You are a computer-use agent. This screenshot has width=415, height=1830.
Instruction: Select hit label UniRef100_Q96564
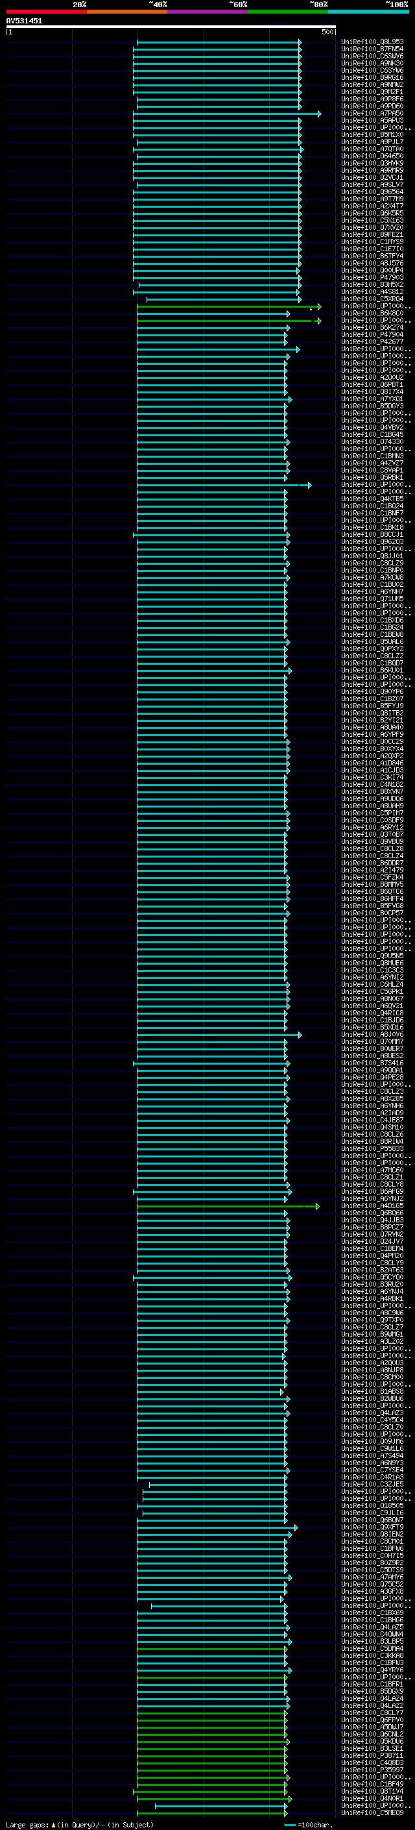click(372, 192)
